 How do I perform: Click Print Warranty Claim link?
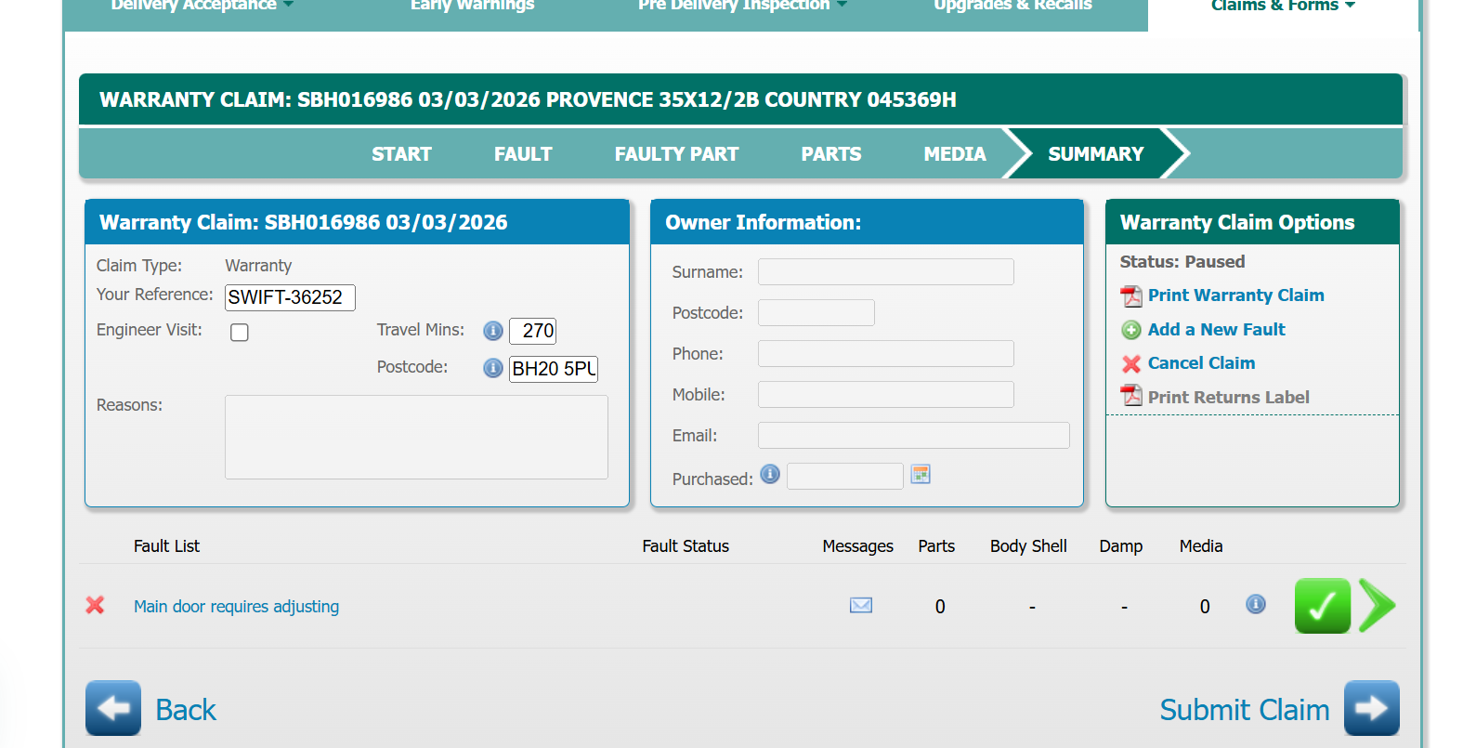tap(1235, 295)
